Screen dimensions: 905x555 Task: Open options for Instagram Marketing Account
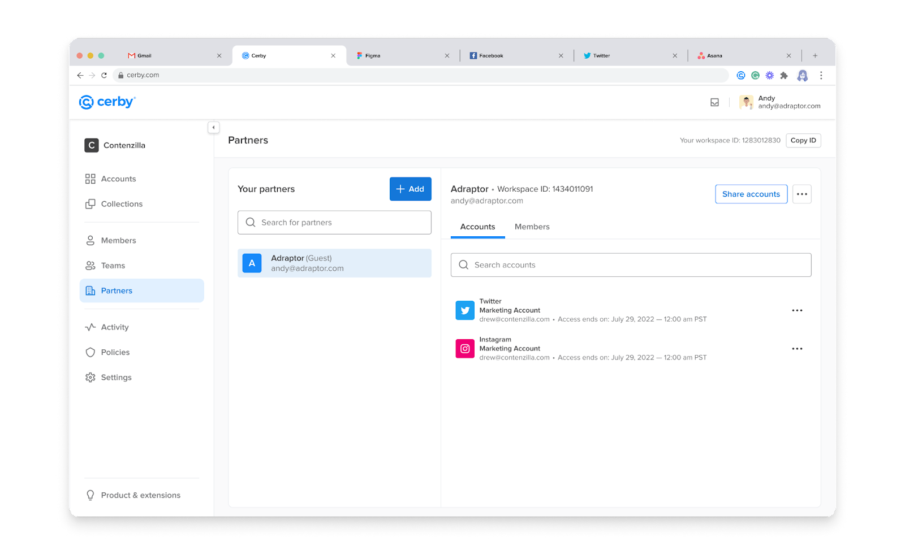pyautogui.click(x=797, y=349)
